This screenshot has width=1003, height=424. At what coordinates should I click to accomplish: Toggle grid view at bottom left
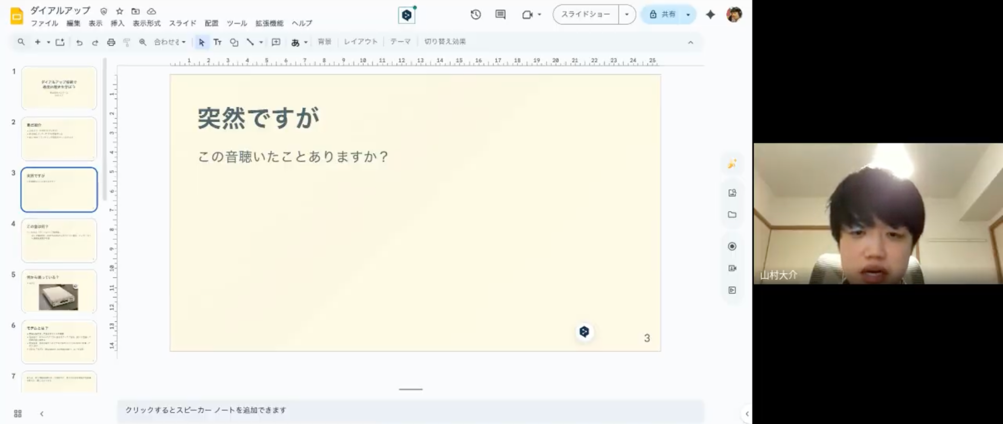tap(18, 414)
